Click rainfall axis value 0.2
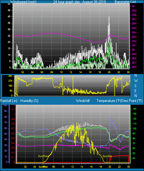This screenshot has height=171, width=144. click(13, 153)
